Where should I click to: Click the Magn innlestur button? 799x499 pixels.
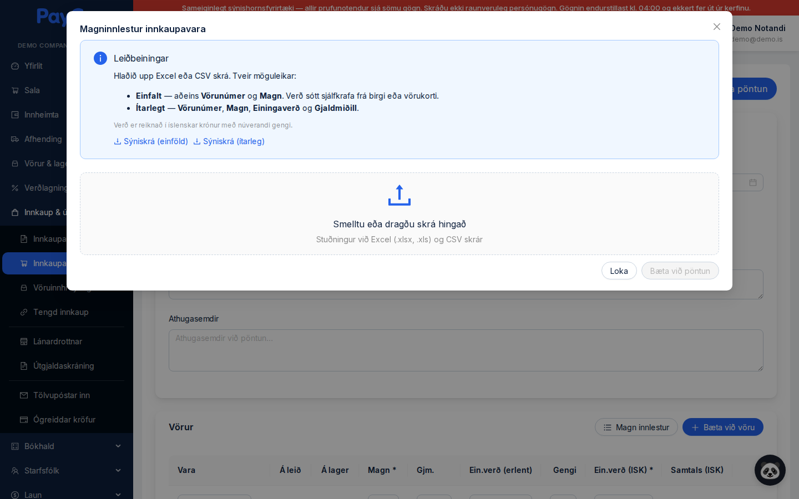(x=636, y=427)
